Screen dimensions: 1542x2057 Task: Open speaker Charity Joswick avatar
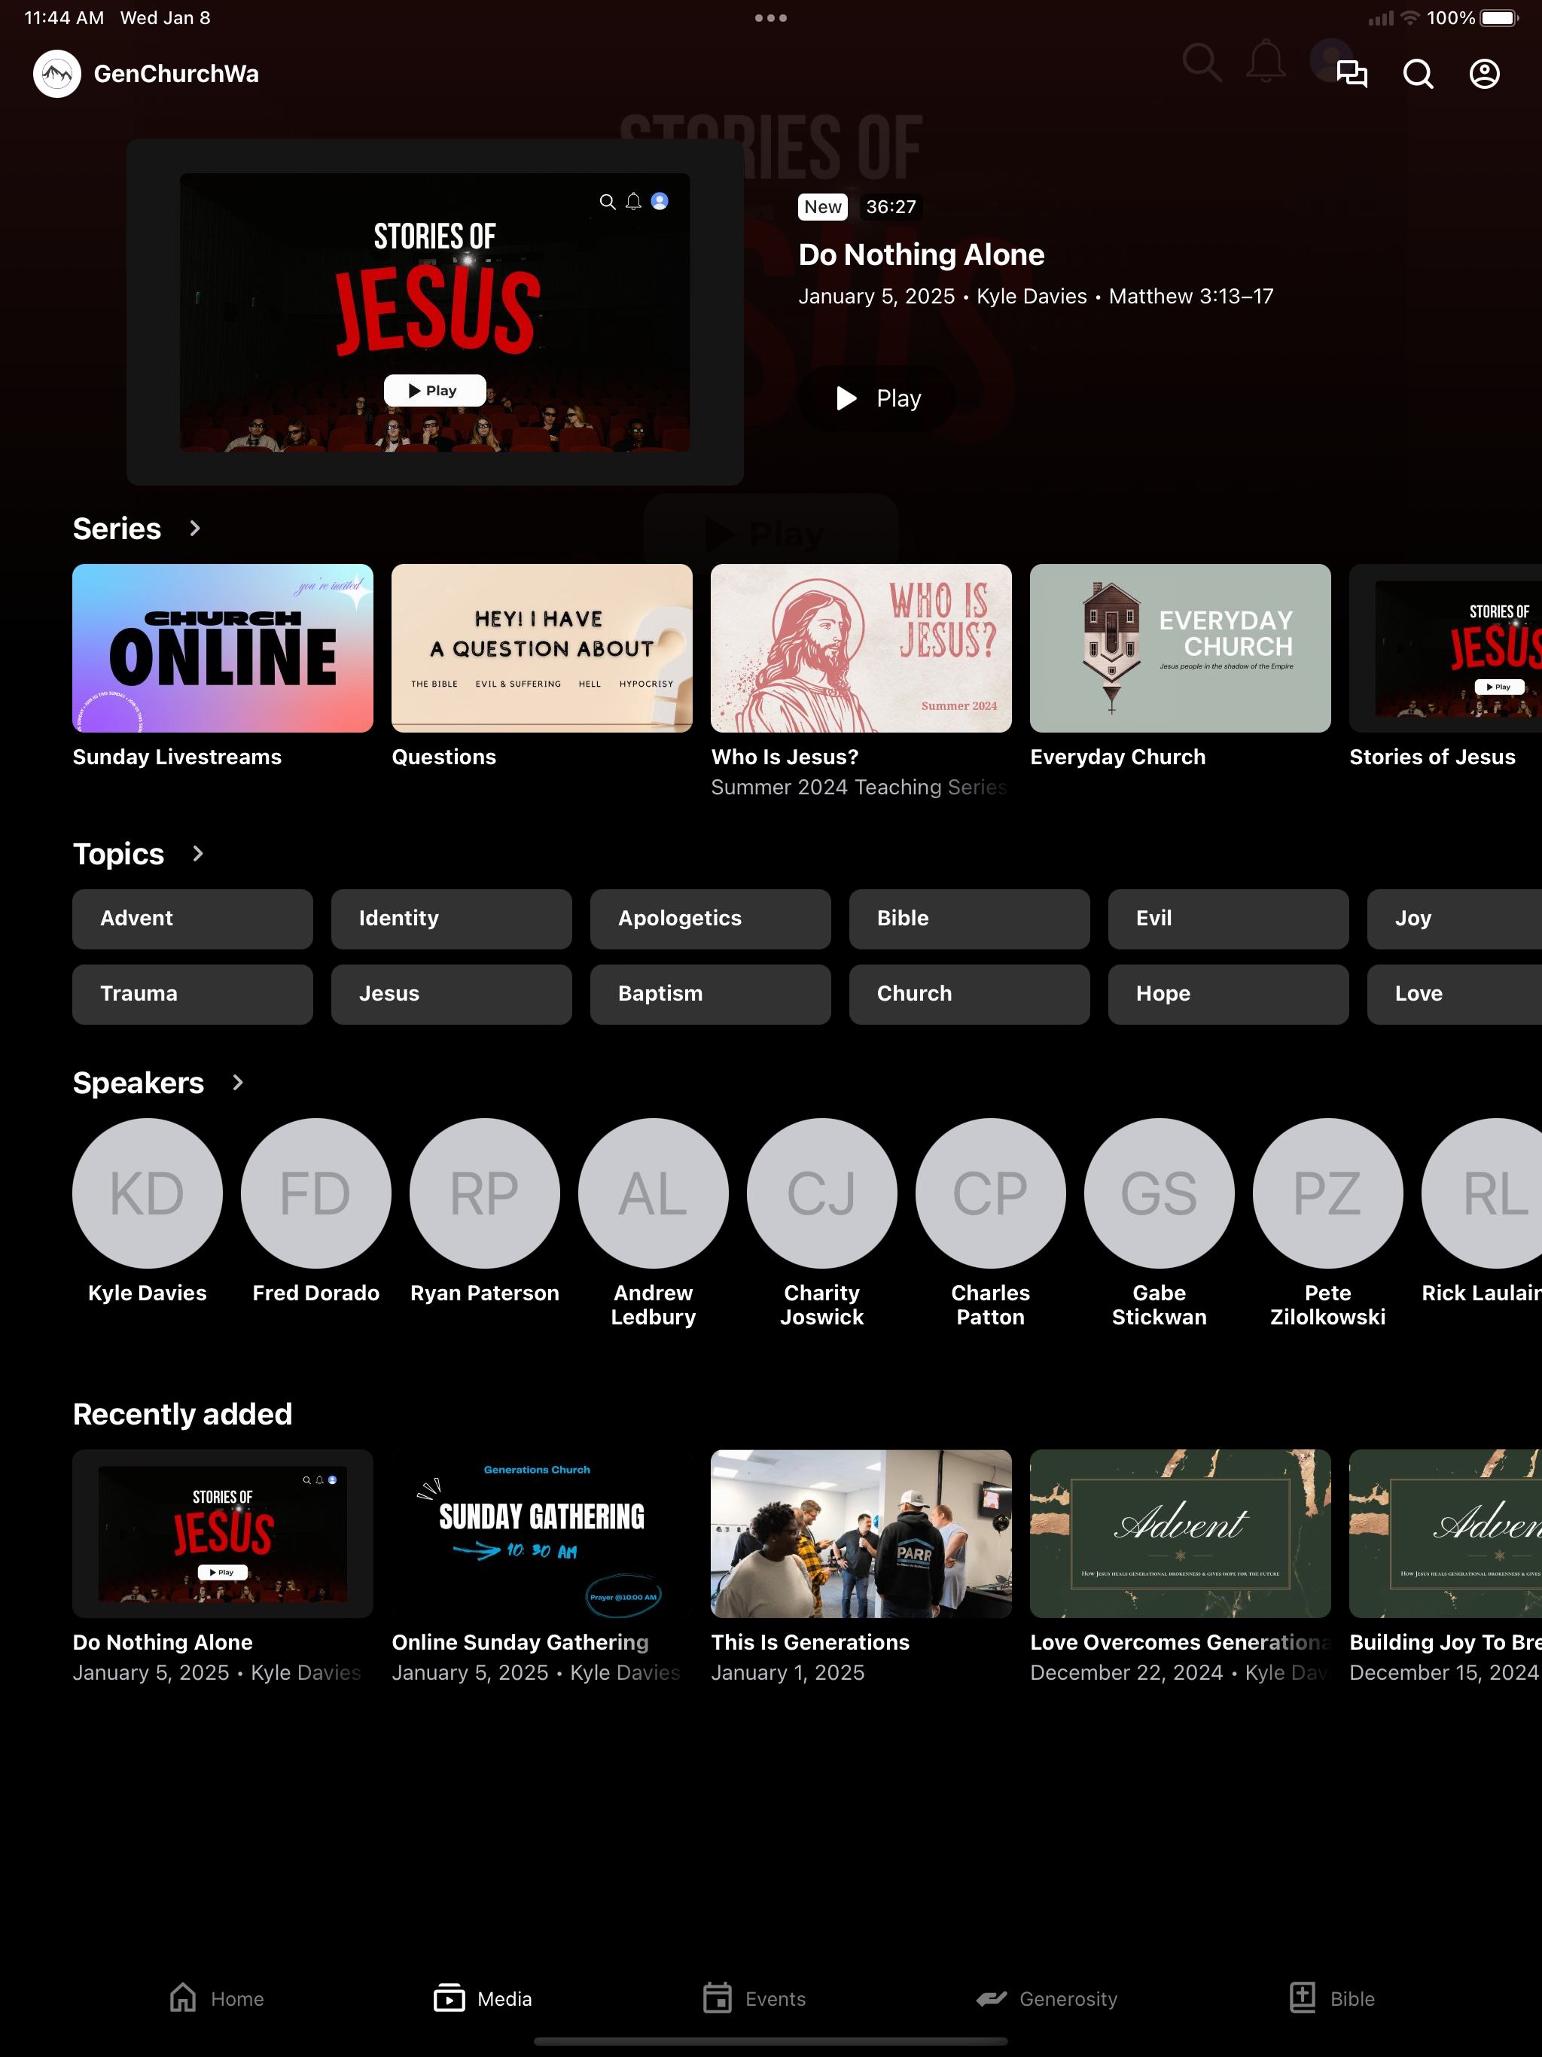[822, 1193]
